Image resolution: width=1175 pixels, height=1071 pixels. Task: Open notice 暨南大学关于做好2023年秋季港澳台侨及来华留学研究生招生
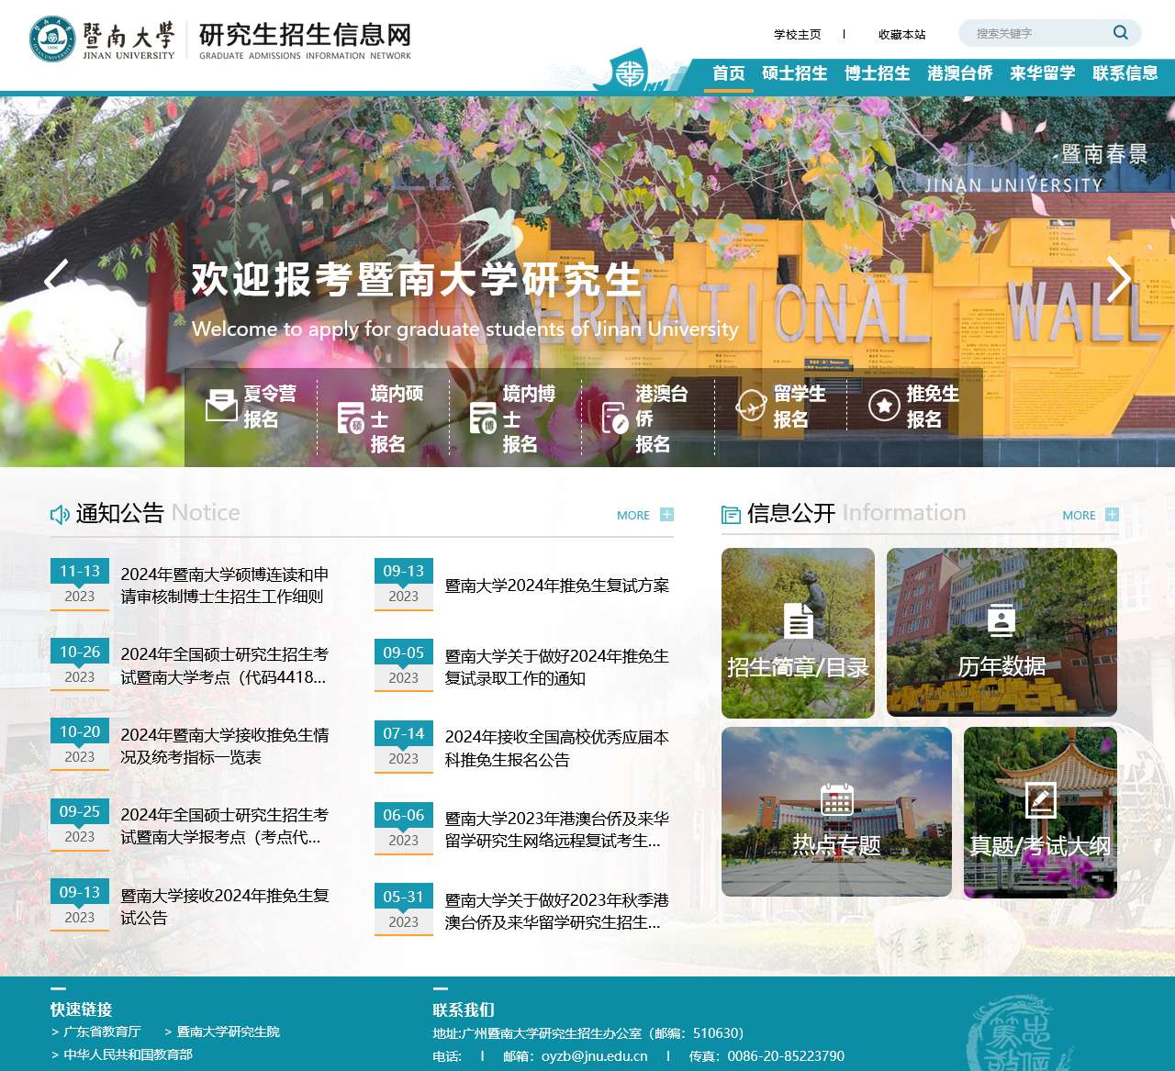click(x=557, y=911)
